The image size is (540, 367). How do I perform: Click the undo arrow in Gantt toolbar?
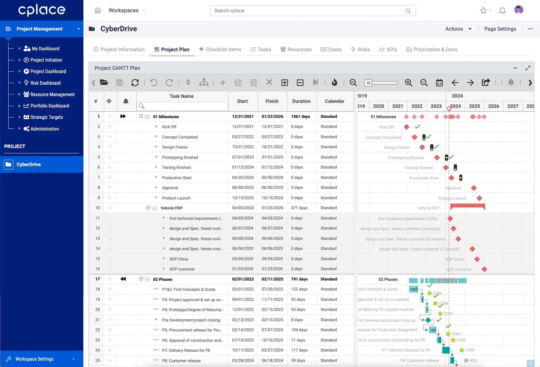pos(154,82)
